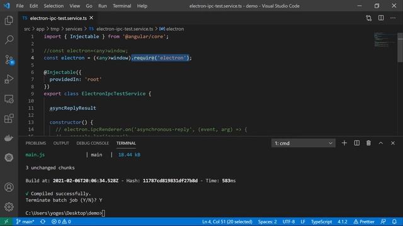
Task: Open the Accounts menu icon
Action: click(9, 187)
